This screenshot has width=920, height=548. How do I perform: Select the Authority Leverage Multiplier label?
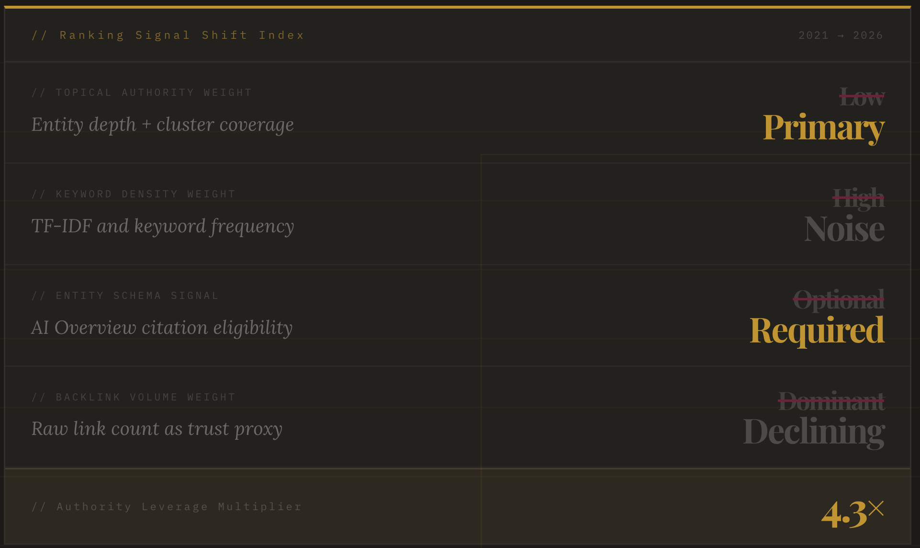[x=167, y=507]
